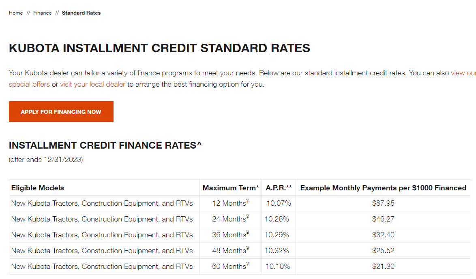476x279 pixels.
Task: Click the Kubota Installment Credit Standard Rates heading
Action: [x=159, y=48]
